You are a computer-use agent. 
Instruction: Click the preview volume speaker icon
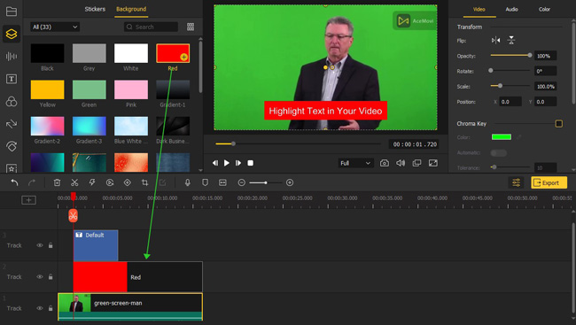click(x=401, y=163)
